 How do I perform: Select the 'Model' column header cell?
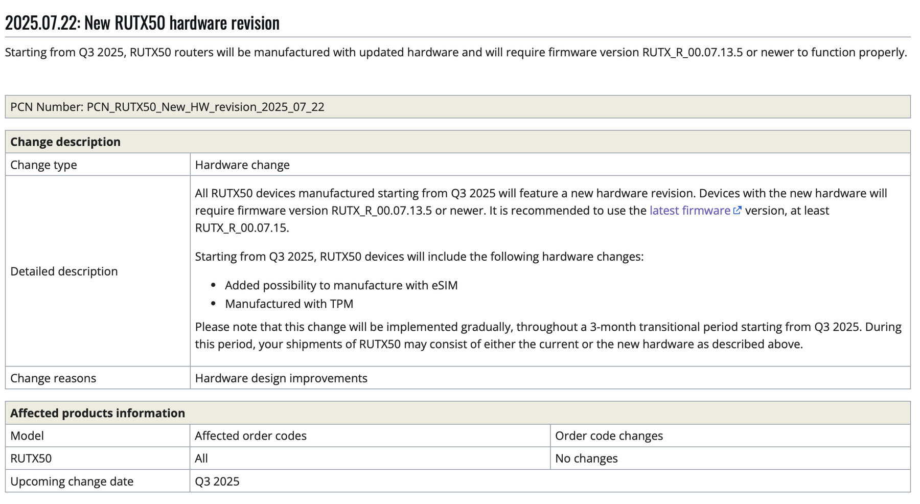pos(98,436)
